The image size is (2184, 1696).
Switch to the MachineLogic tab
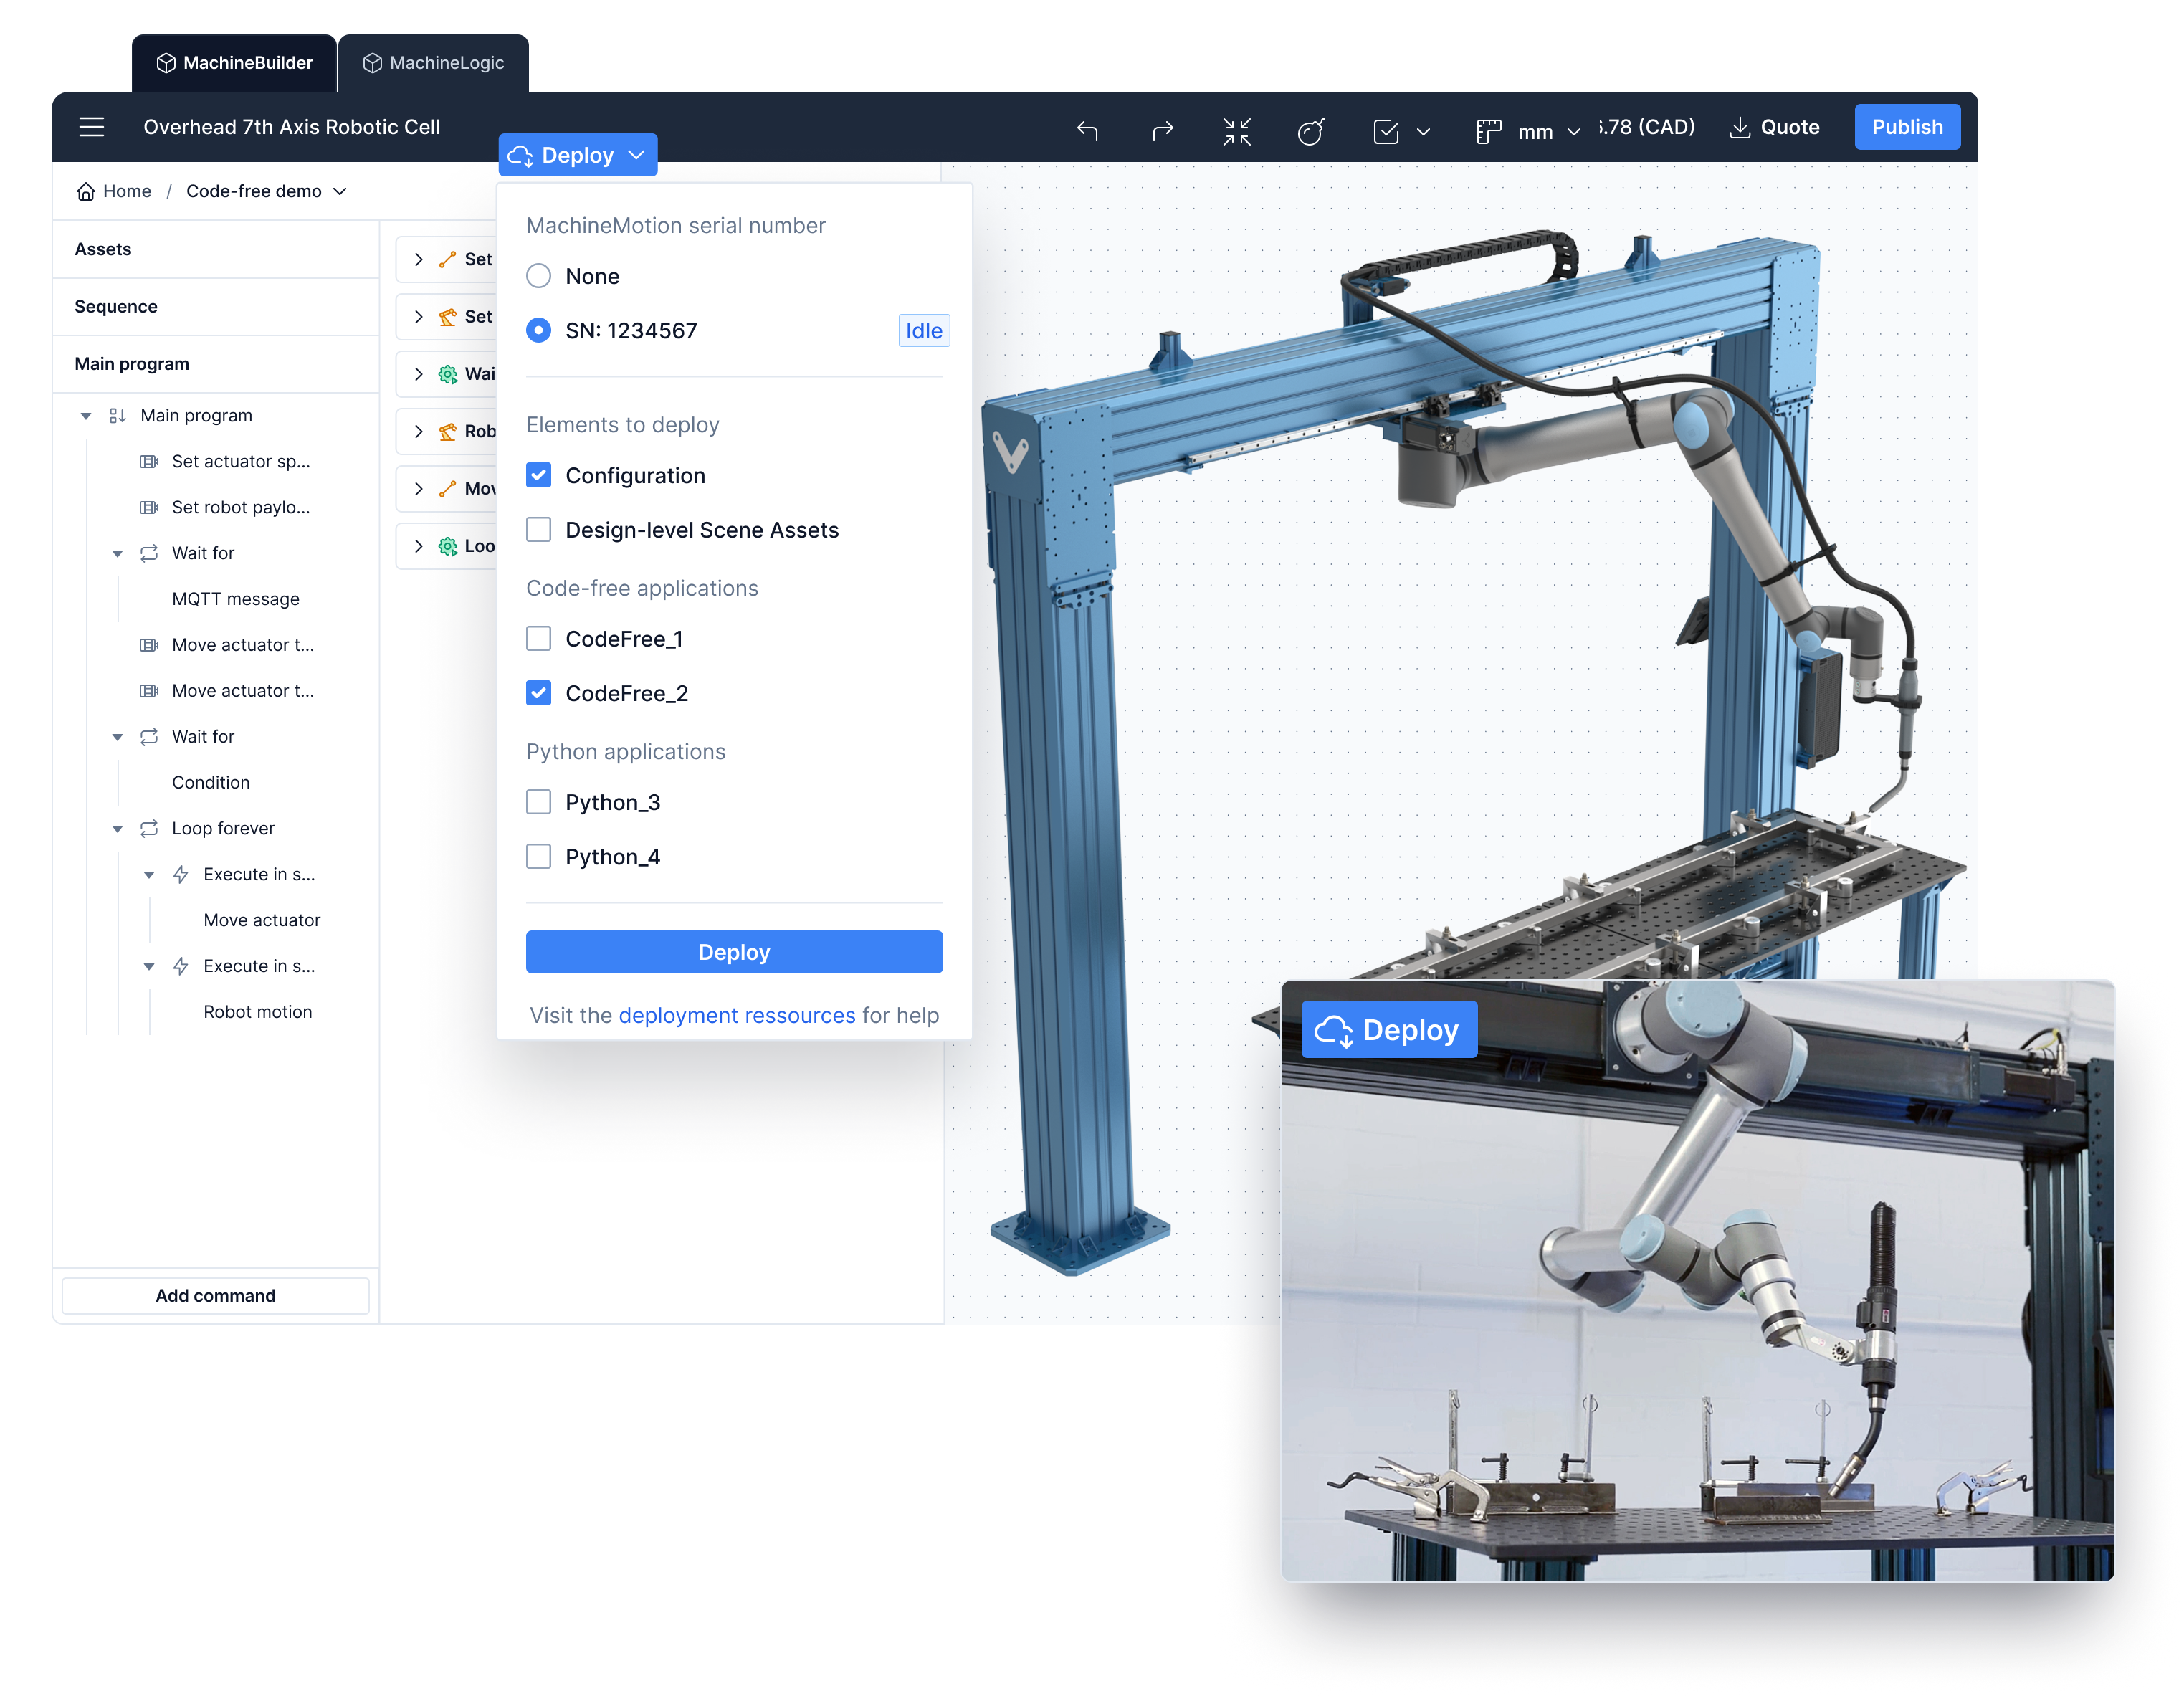click(433, 63)
